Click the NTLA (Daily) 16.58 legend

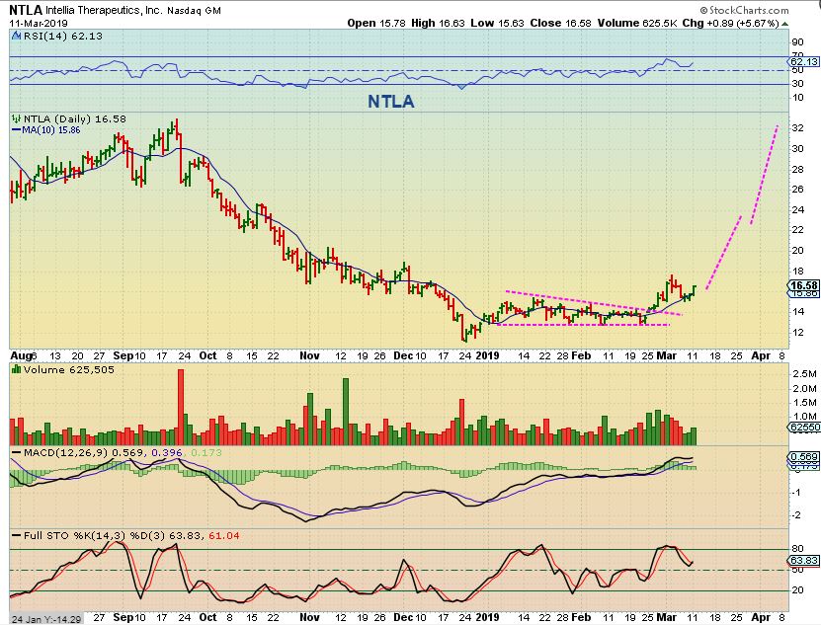pyautogui.click(x=74, y=119)
